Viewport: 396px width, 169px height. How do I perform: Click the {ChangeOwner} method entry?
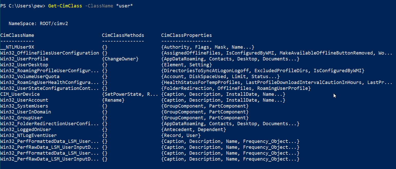tap(120, 59)
